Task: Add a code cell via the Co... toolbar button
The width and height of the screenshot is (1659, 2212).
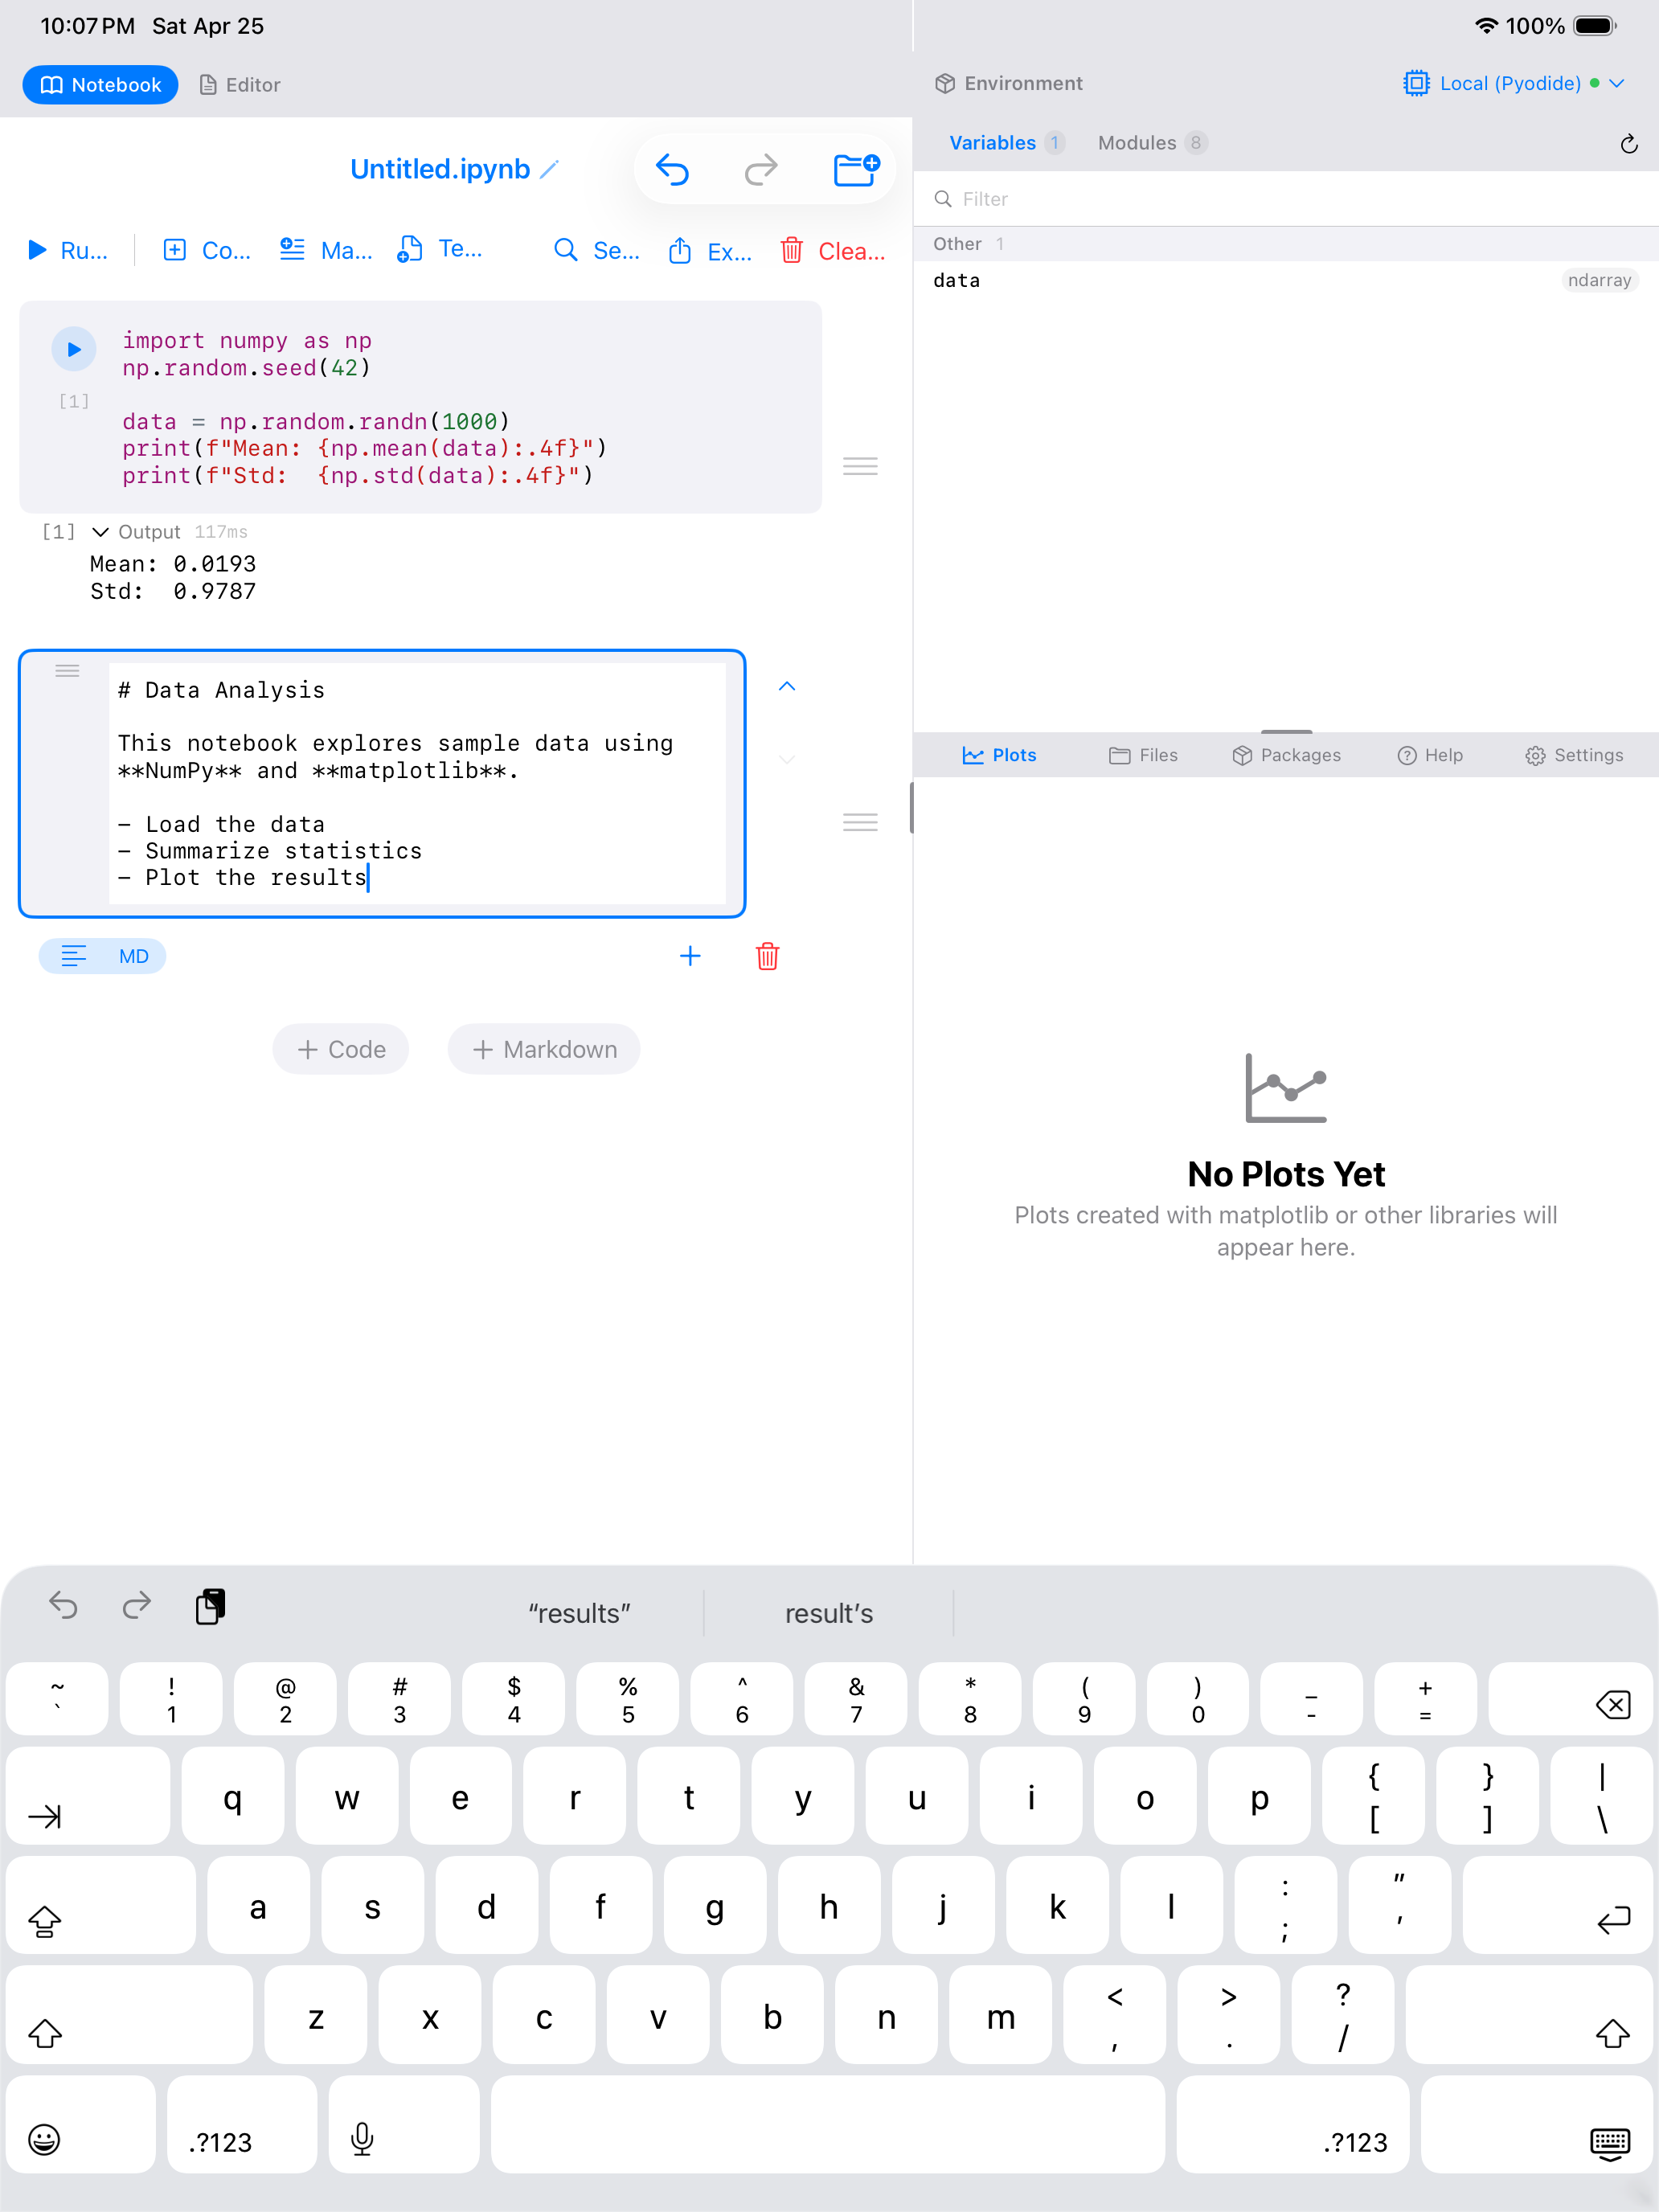Action: (207, 250)
